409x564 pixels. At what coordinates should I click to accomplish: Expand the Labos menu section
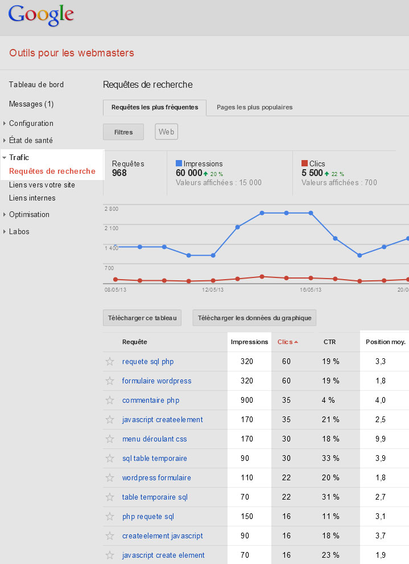pyautogui.click(x=5, y=232)
